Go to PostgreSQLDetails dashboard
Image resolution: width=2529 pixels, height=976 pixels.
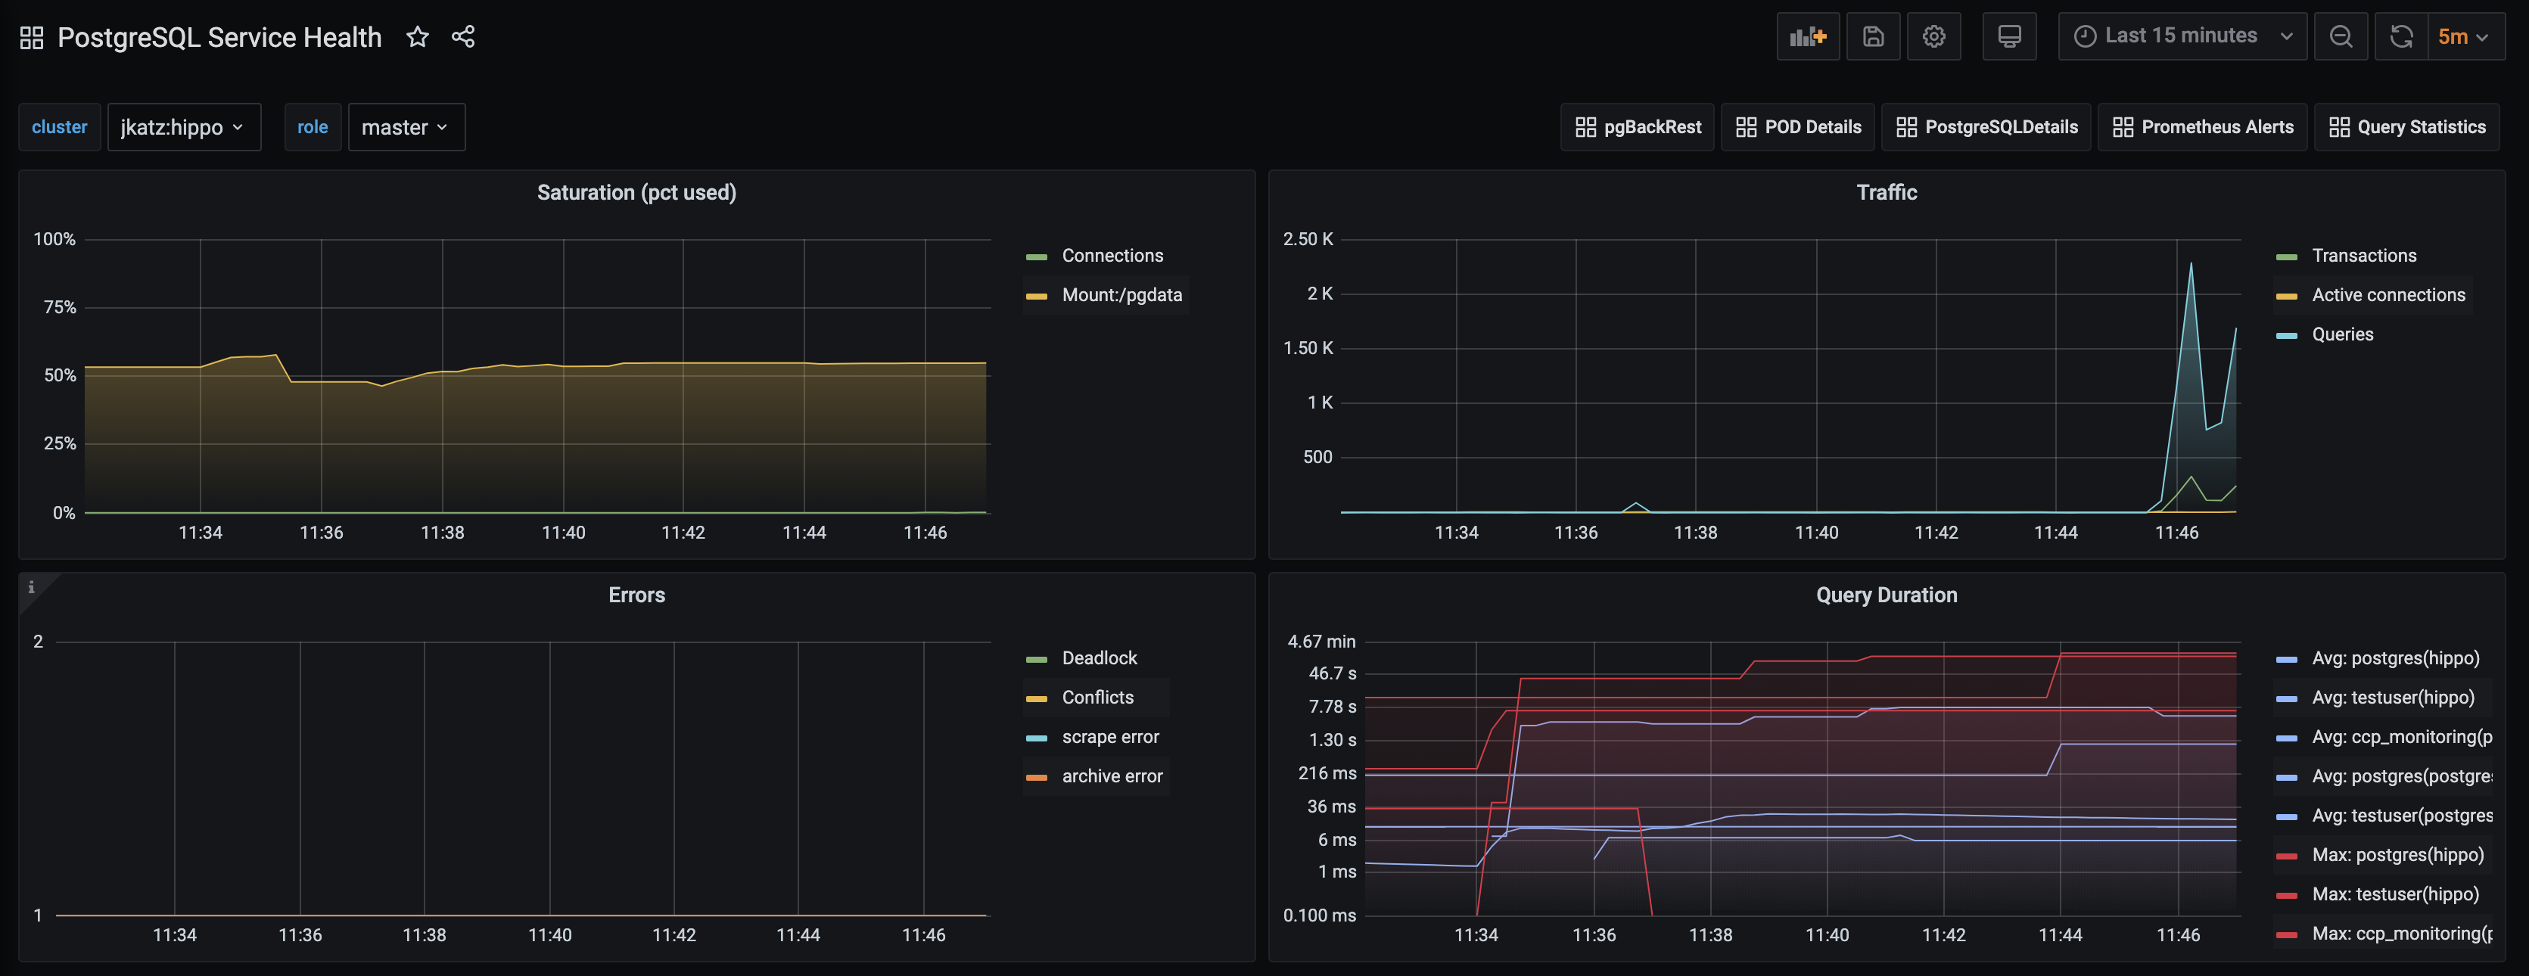click(x=1986, y=126)
